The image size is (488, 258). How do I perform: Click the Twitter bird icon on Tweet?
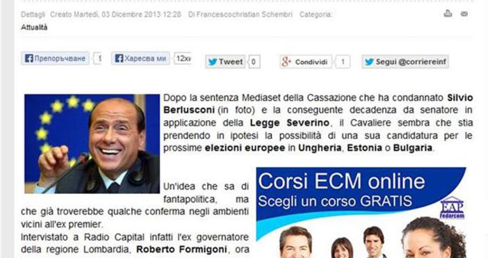pos(213,62)
